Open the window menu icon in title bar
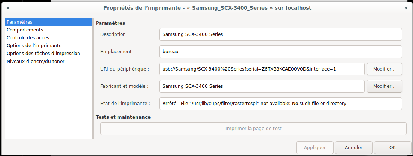Screen dimensions: 413x156 point(9,8)
